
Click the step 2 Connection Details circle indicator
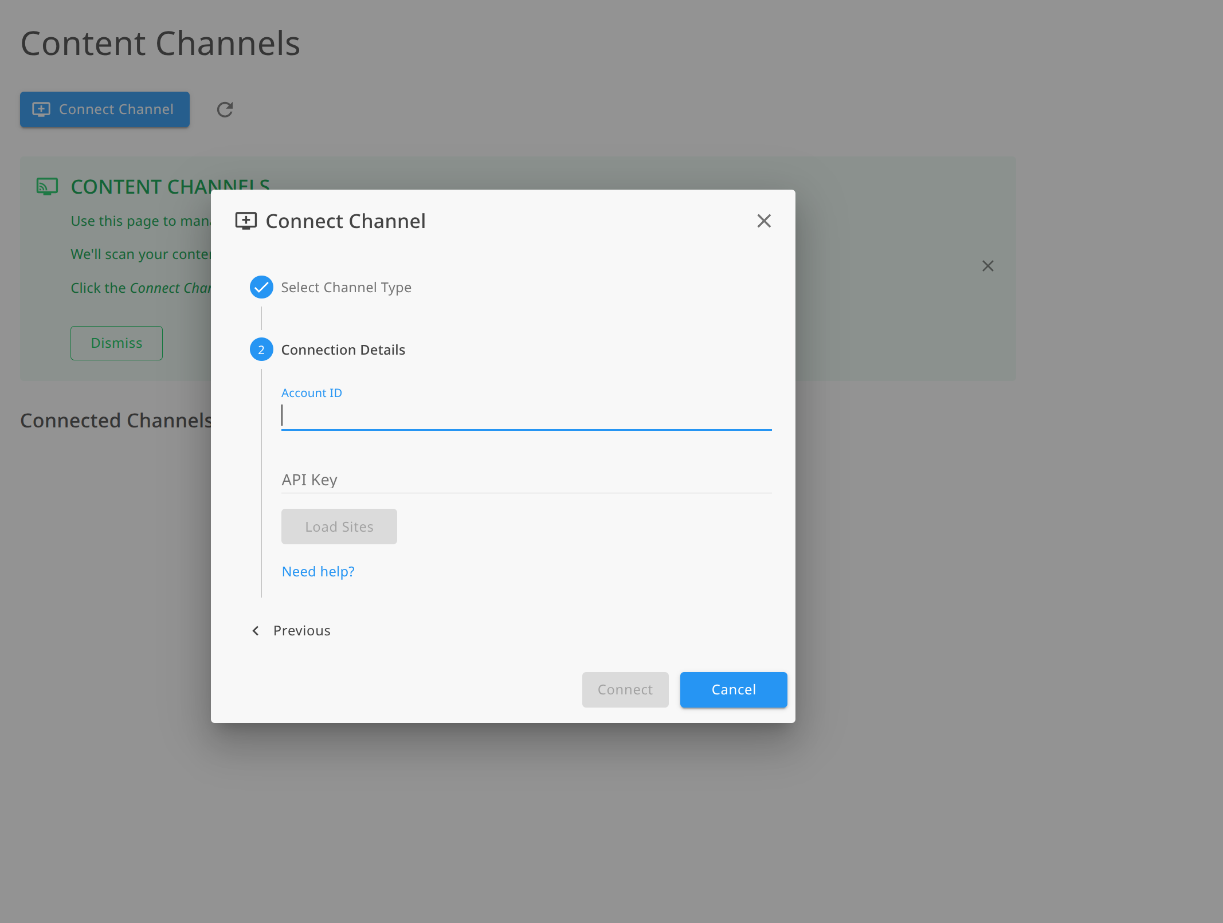(x=261, y=349)
